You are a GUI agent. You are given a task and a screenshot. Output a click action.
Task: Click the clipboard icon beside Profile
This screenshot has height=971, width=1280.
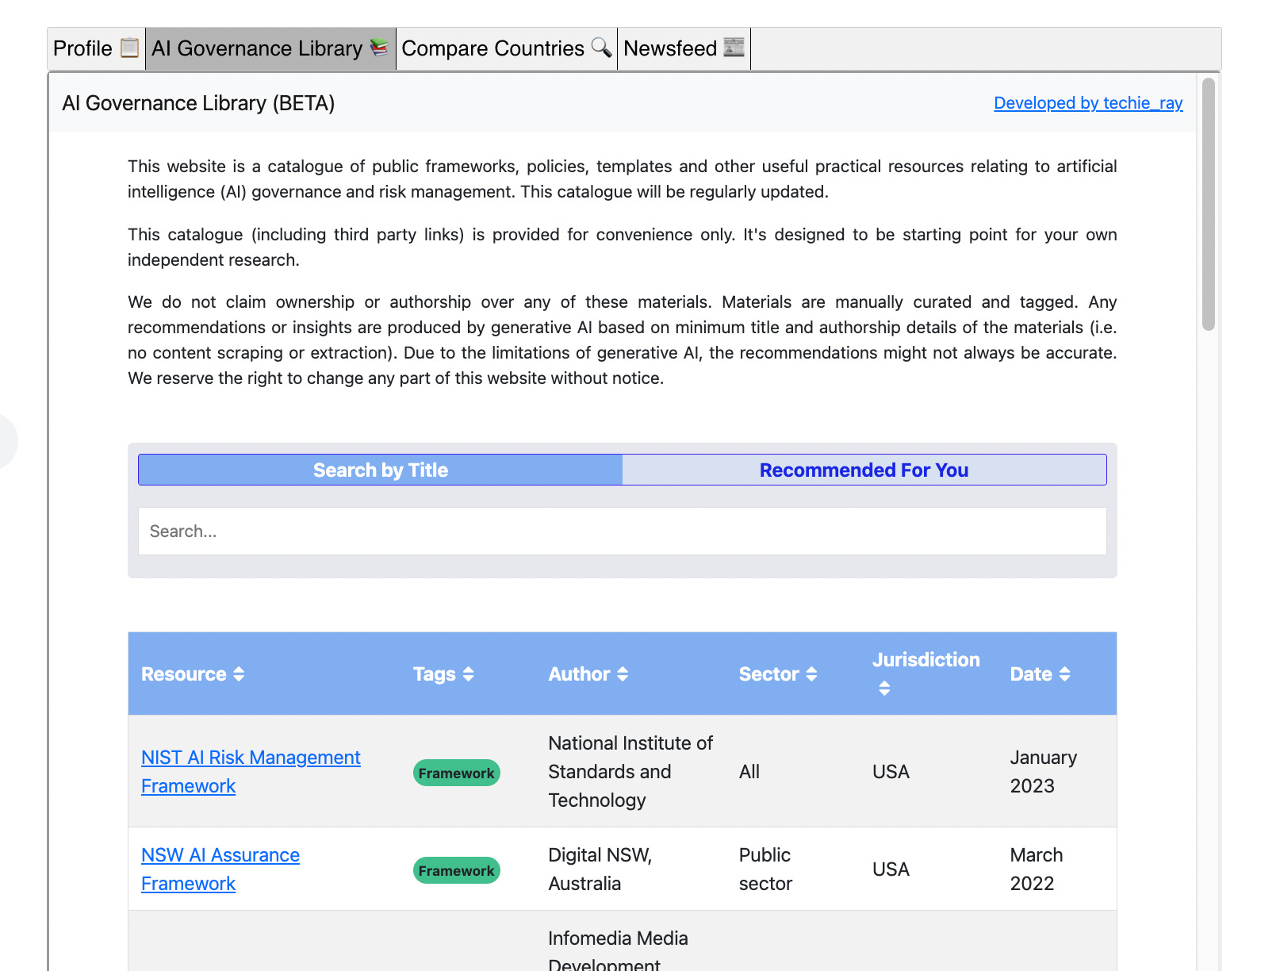click(129, 48)
